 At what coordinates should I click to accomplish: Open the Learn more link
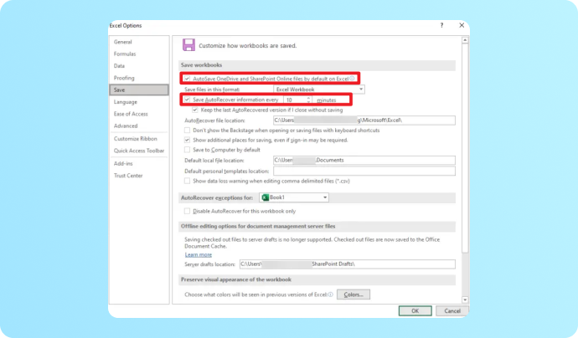pyautogui.click(x=199, y=254)
